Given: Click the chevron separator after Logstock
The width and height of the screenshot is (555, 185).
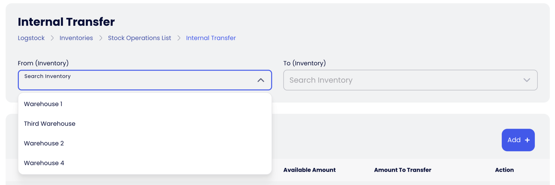Looking at the screenshot, I should [52, 38].
